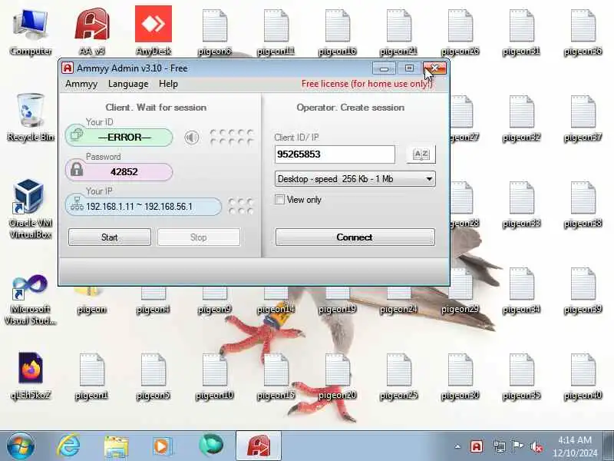Screen dimensions: 614x461
Task: Open the Help menu
Action: click(168, 84)
